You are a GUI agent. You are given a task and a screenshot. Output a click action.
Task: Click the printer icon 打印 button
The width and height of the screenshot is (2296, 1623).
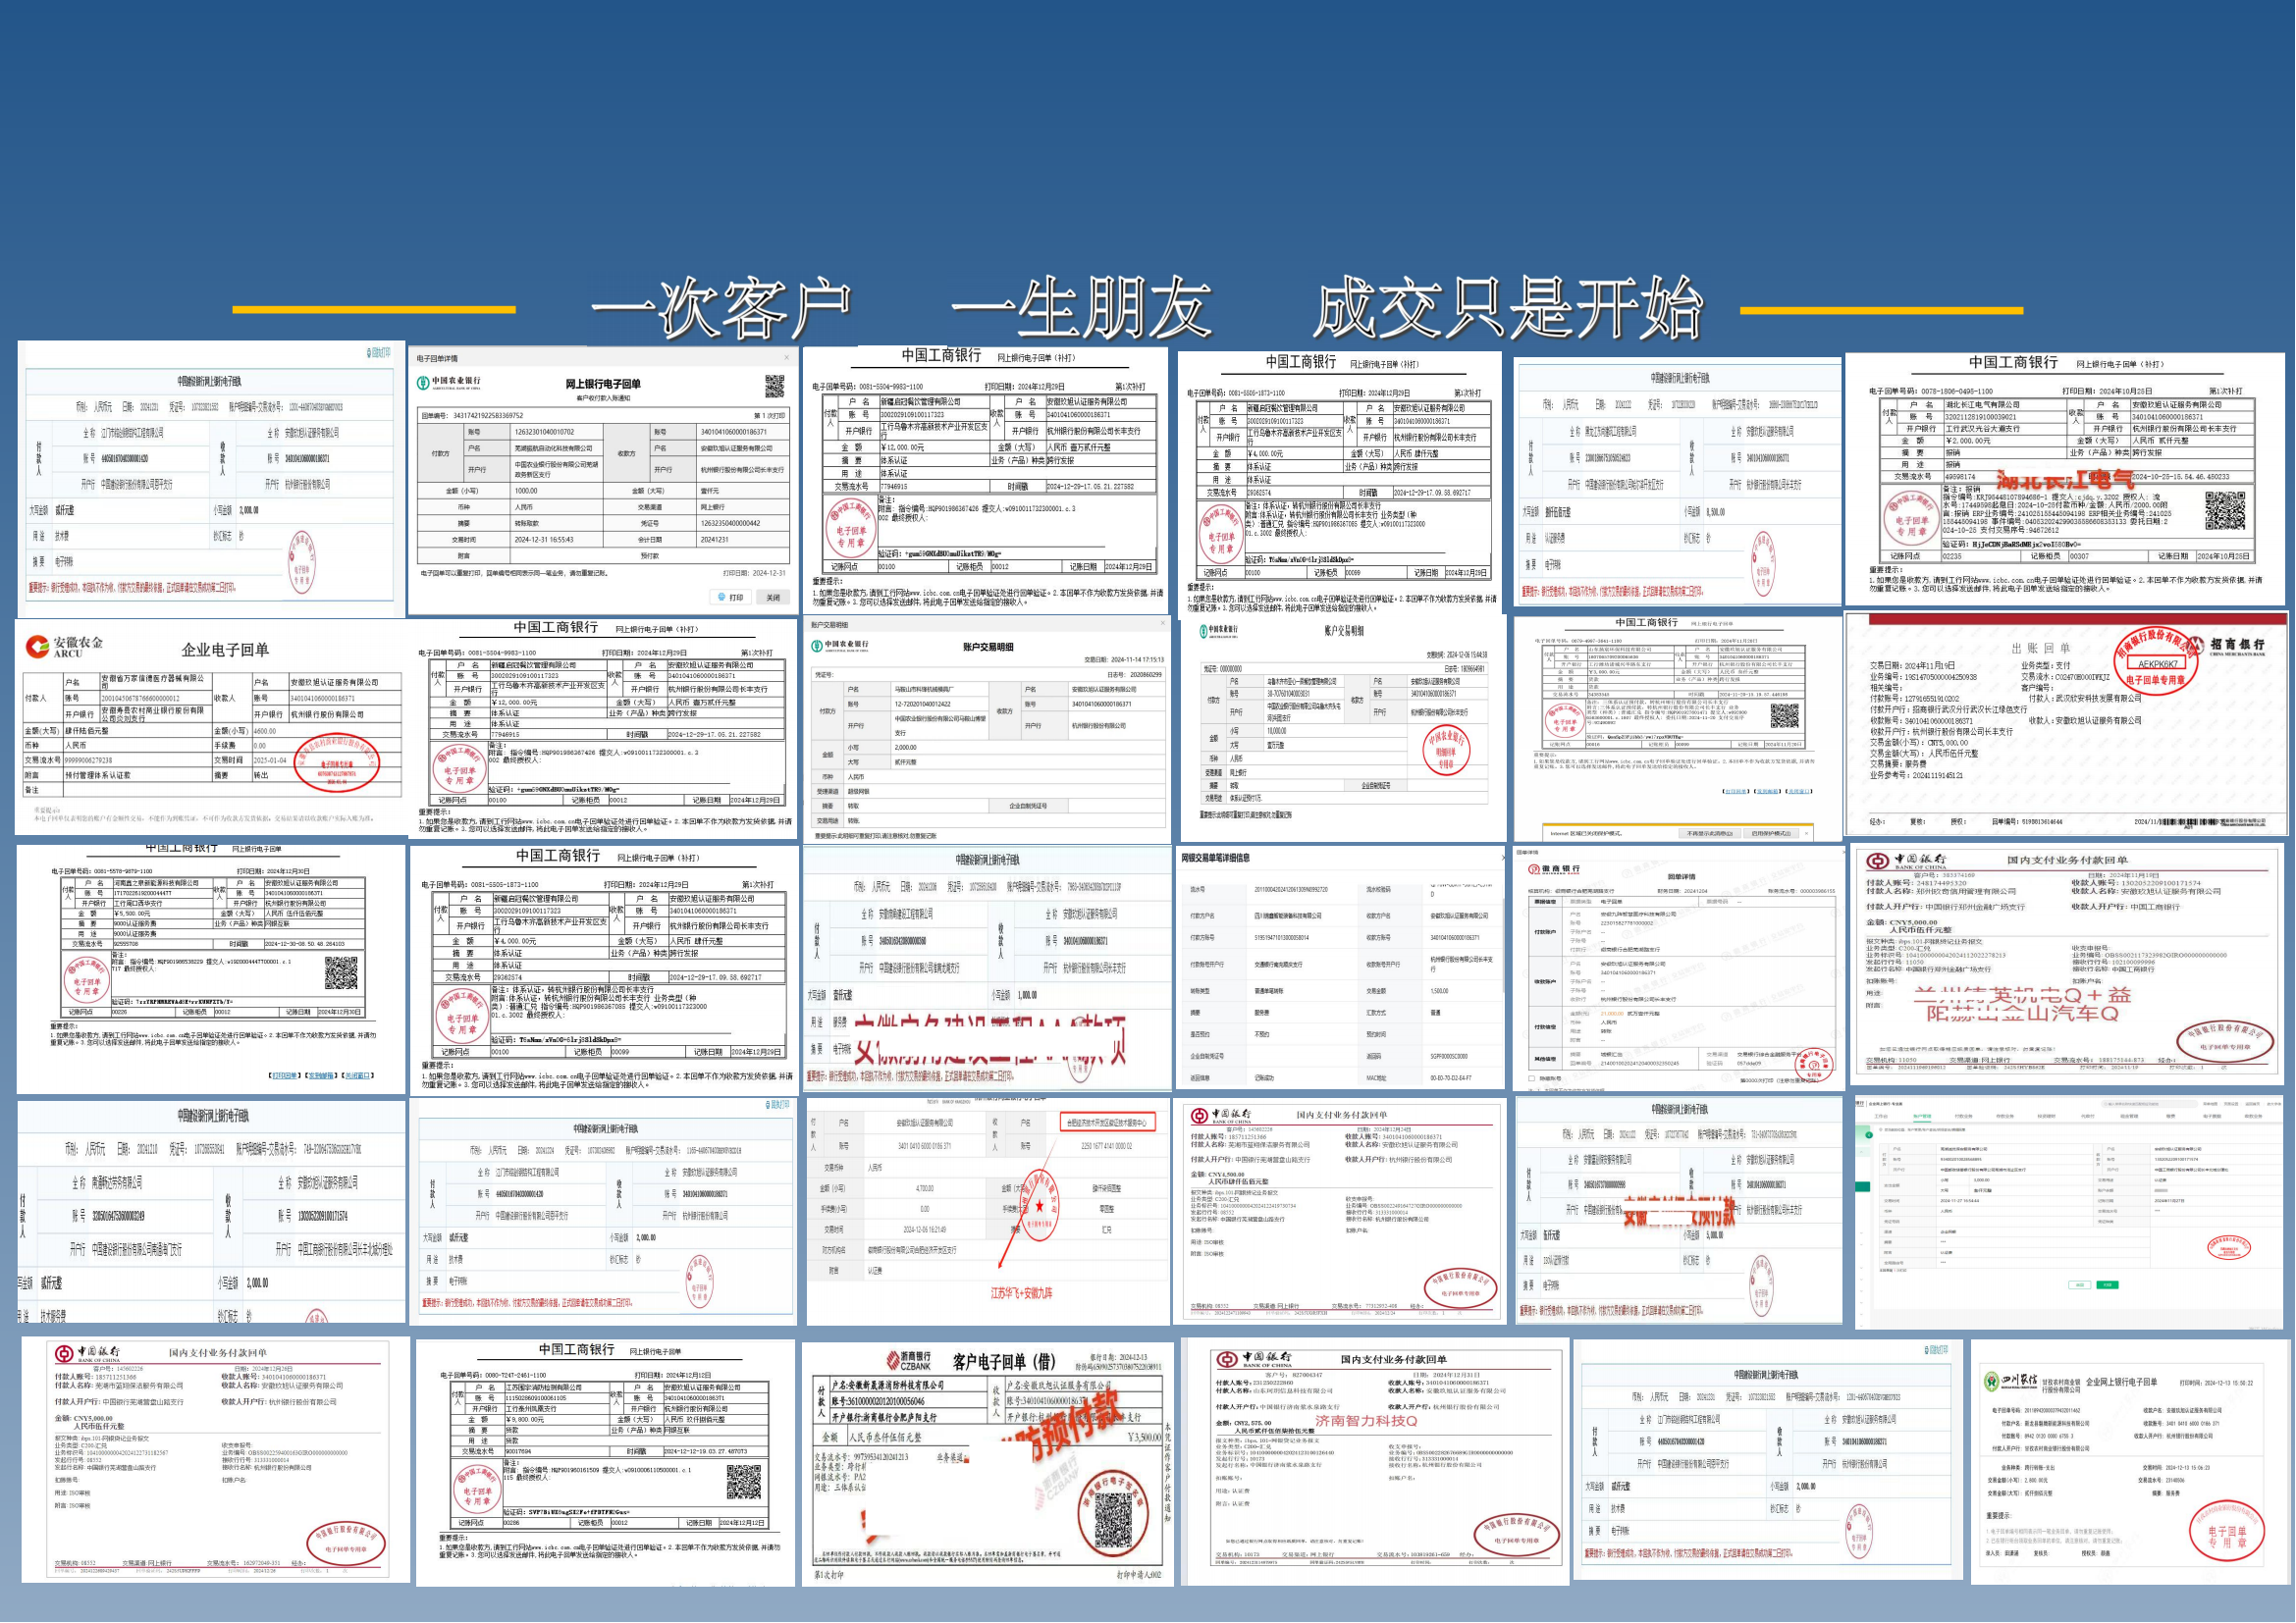point(731,598)
